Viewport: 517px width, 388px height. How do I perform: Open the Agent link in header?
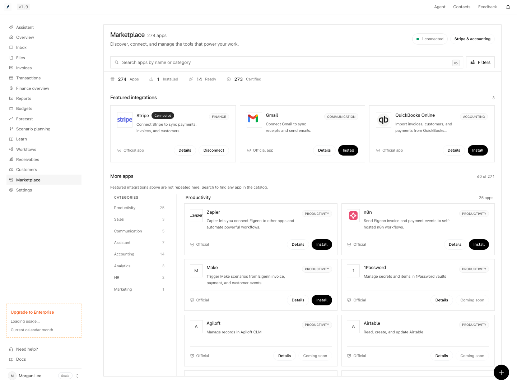click(440, 7)
